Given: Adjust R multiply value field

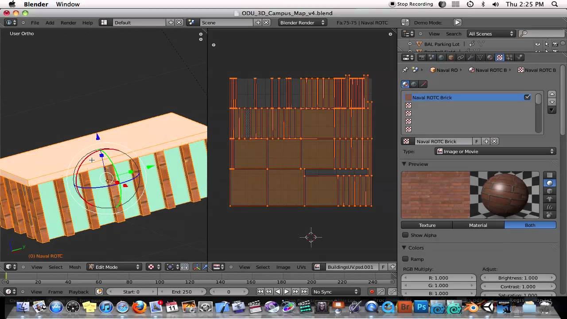Looking at the screenshot, I should 438,278.
